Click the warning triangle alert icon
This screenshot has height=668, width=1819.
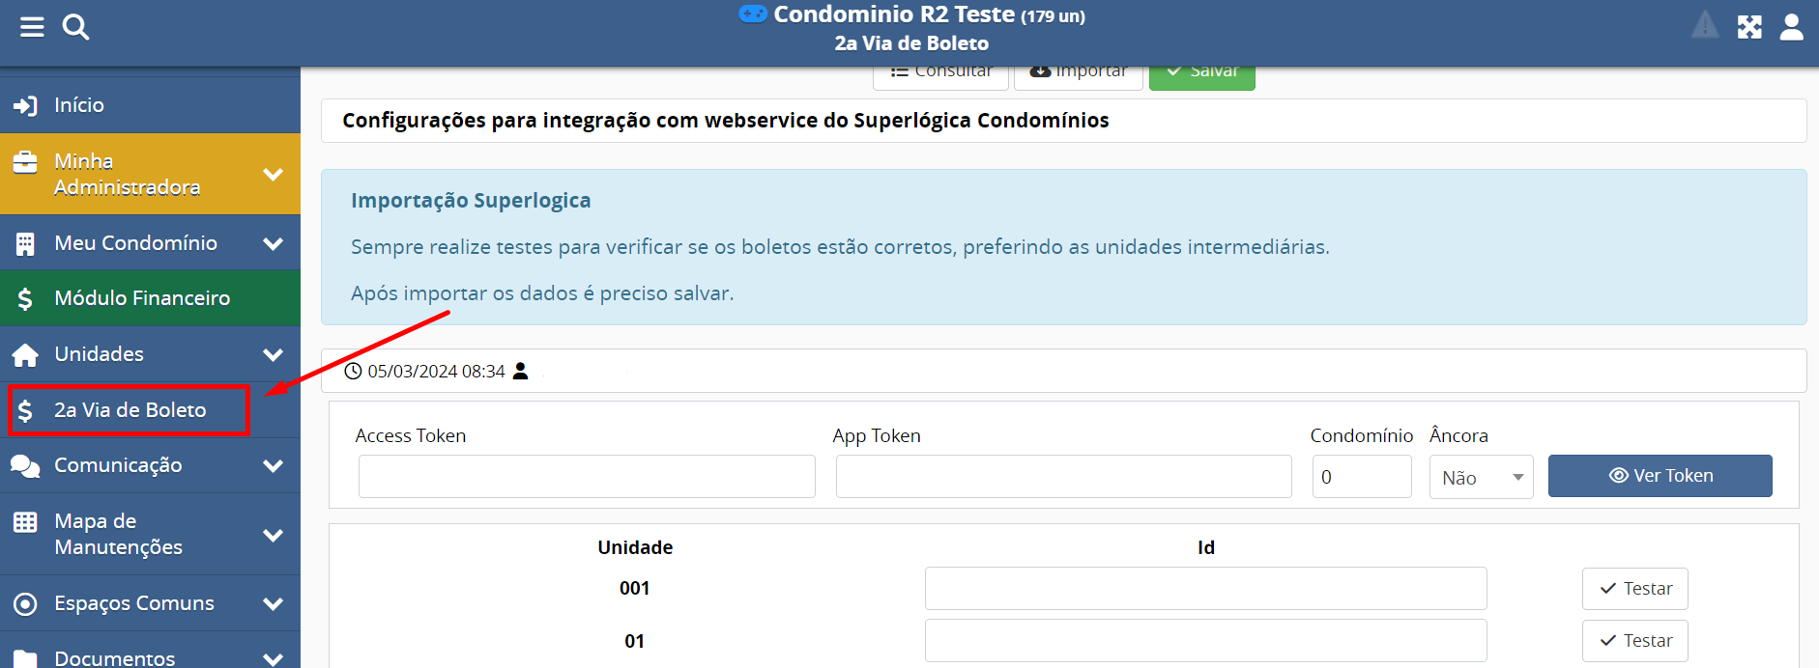tap(1705, 26)
